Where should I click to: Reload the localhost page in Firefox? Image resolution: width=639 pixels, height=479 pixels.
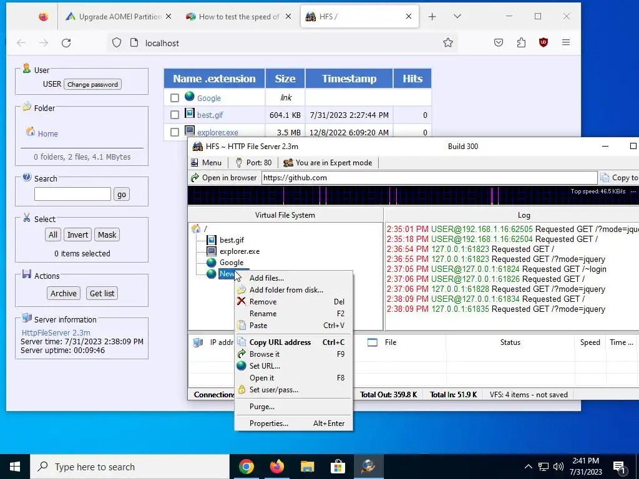coord(66,43)
